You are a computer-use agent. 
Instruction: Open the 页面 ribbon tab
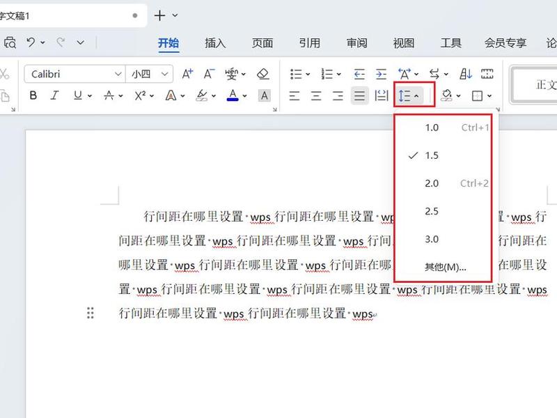point(262,43)
